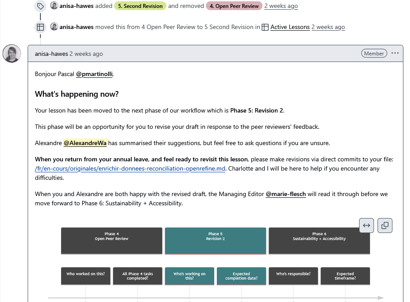Open the Active Lessons project link

290,27
